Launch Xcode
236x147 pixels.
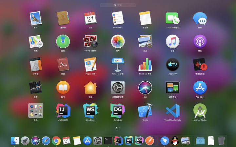click(145, 111)
